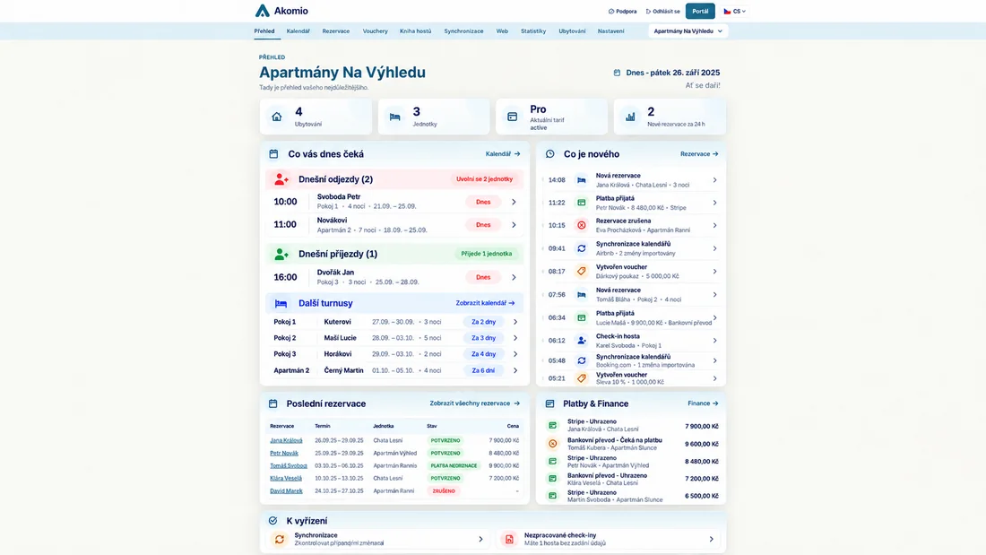Click the bed icon in Jednotky card

click(395, 117)
